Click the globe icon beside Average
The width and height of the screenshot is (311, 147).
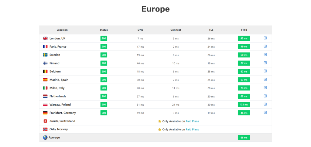click(x=45, y=137)
